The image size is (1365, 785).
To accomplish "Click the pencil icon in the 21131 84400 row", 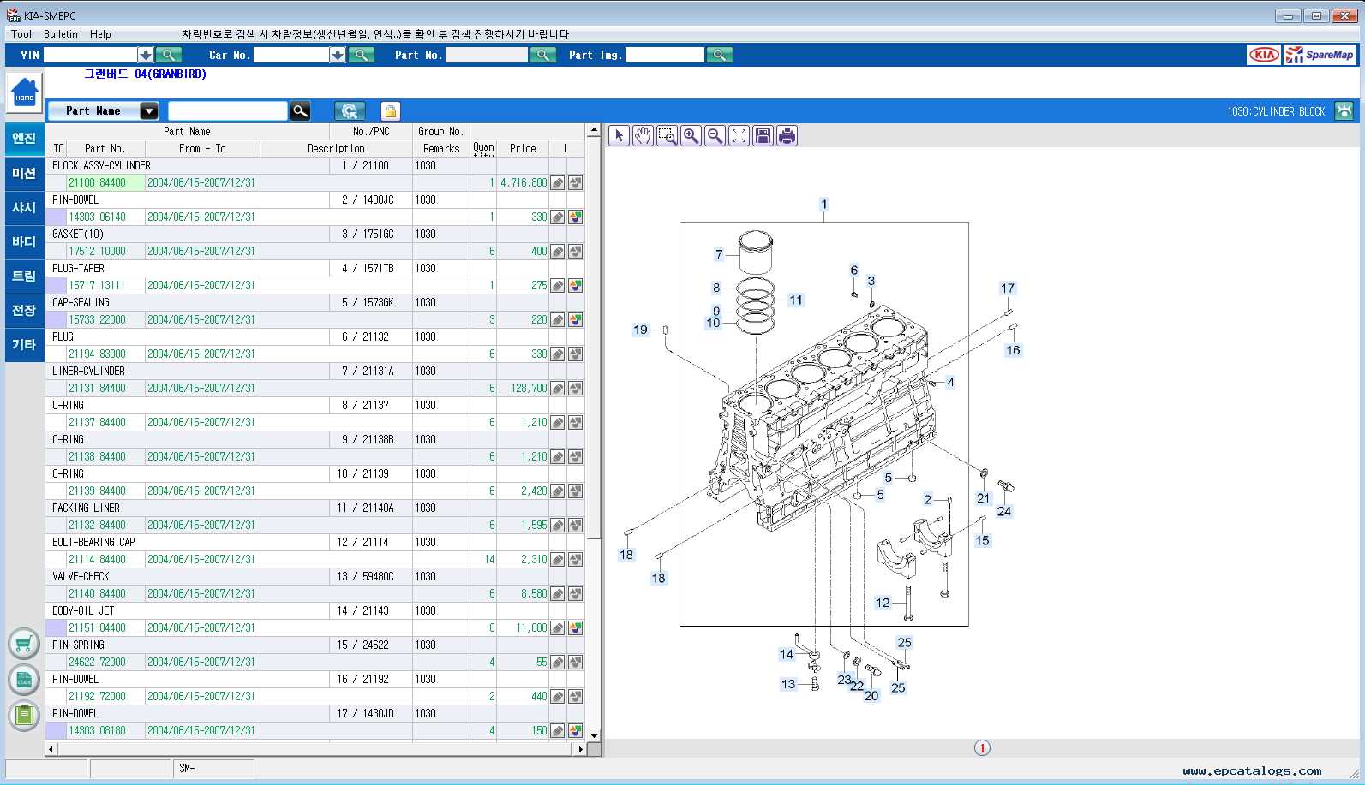I will 558,388.
